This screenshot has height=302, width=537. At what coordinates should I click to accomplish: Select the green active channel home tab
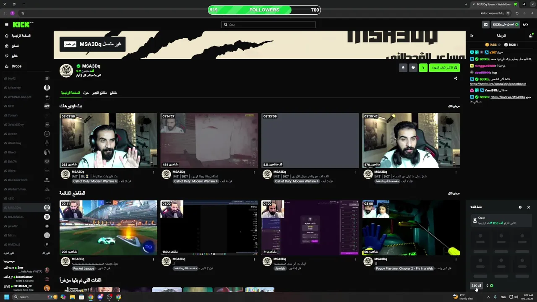click(x=70, y=93)
